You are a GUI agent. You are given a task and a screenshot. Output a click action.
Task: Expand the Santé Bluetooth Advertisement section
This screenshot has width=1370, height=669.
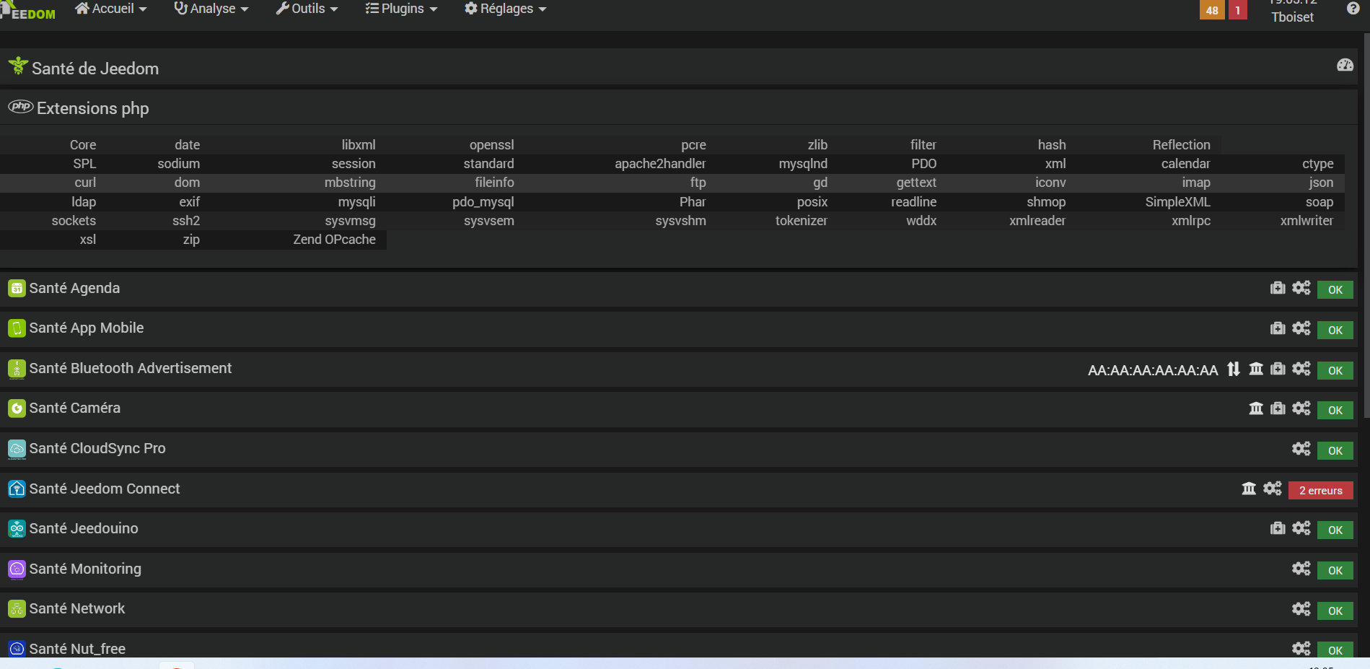[131, 368]
